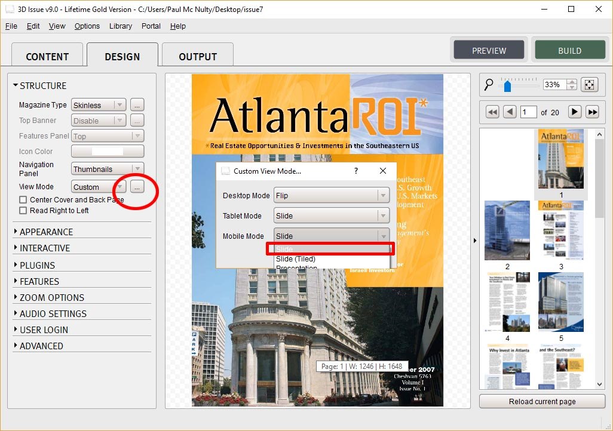
Task: Go to the next page
Action: [x=574, y=112]
